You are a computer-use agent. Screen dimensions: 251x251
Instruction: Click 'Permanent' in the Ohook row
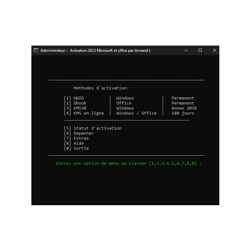point(183,103)
